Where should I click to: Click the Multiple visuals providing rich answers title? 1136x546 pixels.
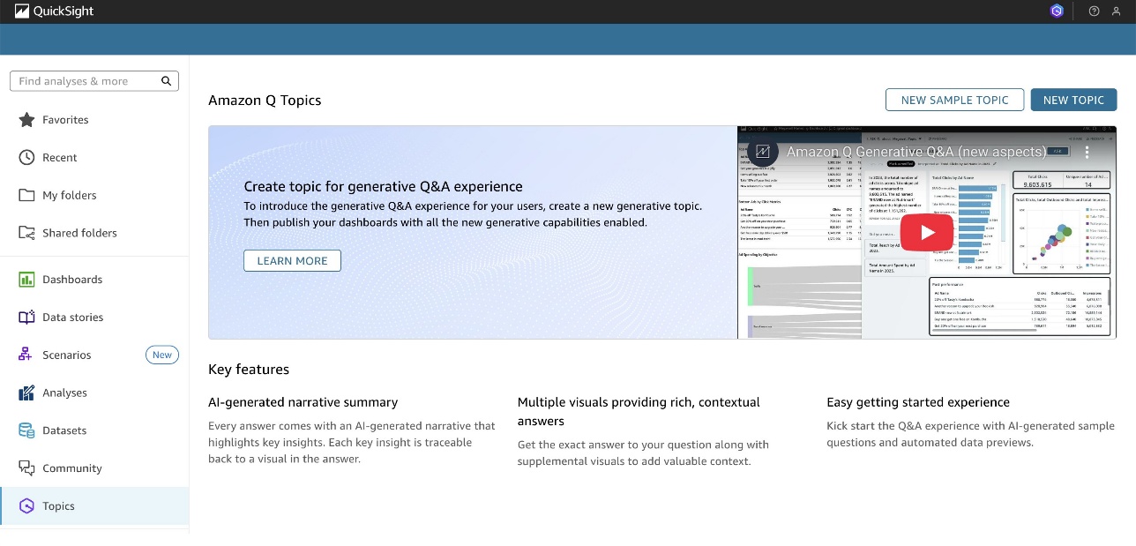[x=639, y=412]
